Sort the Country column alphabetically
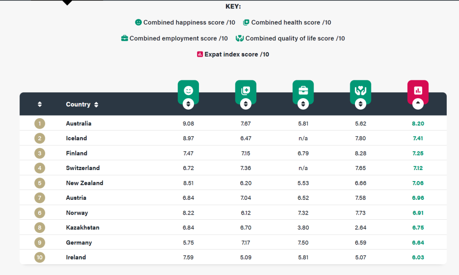The height and width of the screenshot is (275, 459). point(96,105)
